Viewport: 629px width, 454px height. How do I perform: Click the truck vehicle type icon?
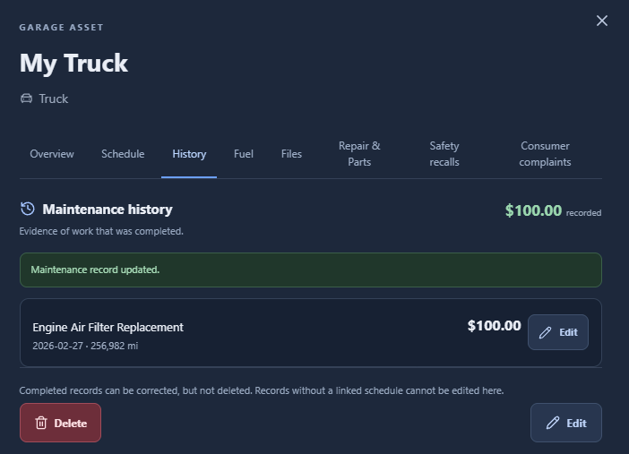pyautogui.click(x=27, y=99)
